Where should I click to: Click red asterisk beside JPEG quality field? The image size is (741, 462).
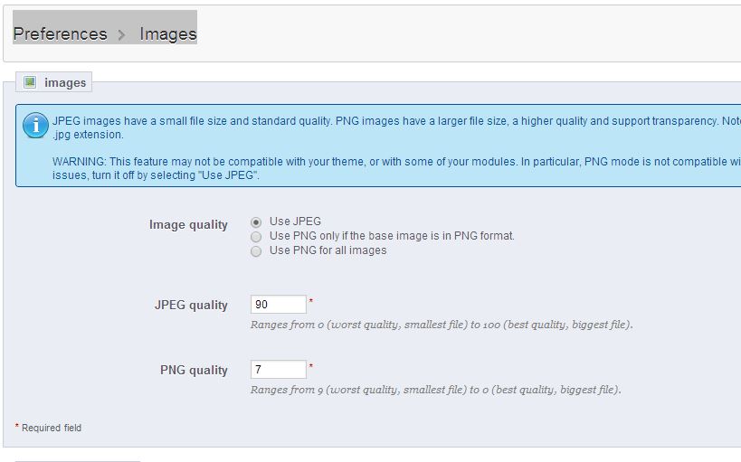coord(311,301)
